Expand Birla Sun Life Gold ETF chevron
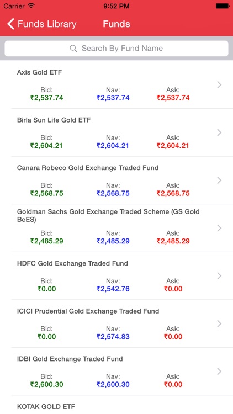Screen dimensions: 233x414 (x=219, y=132)
